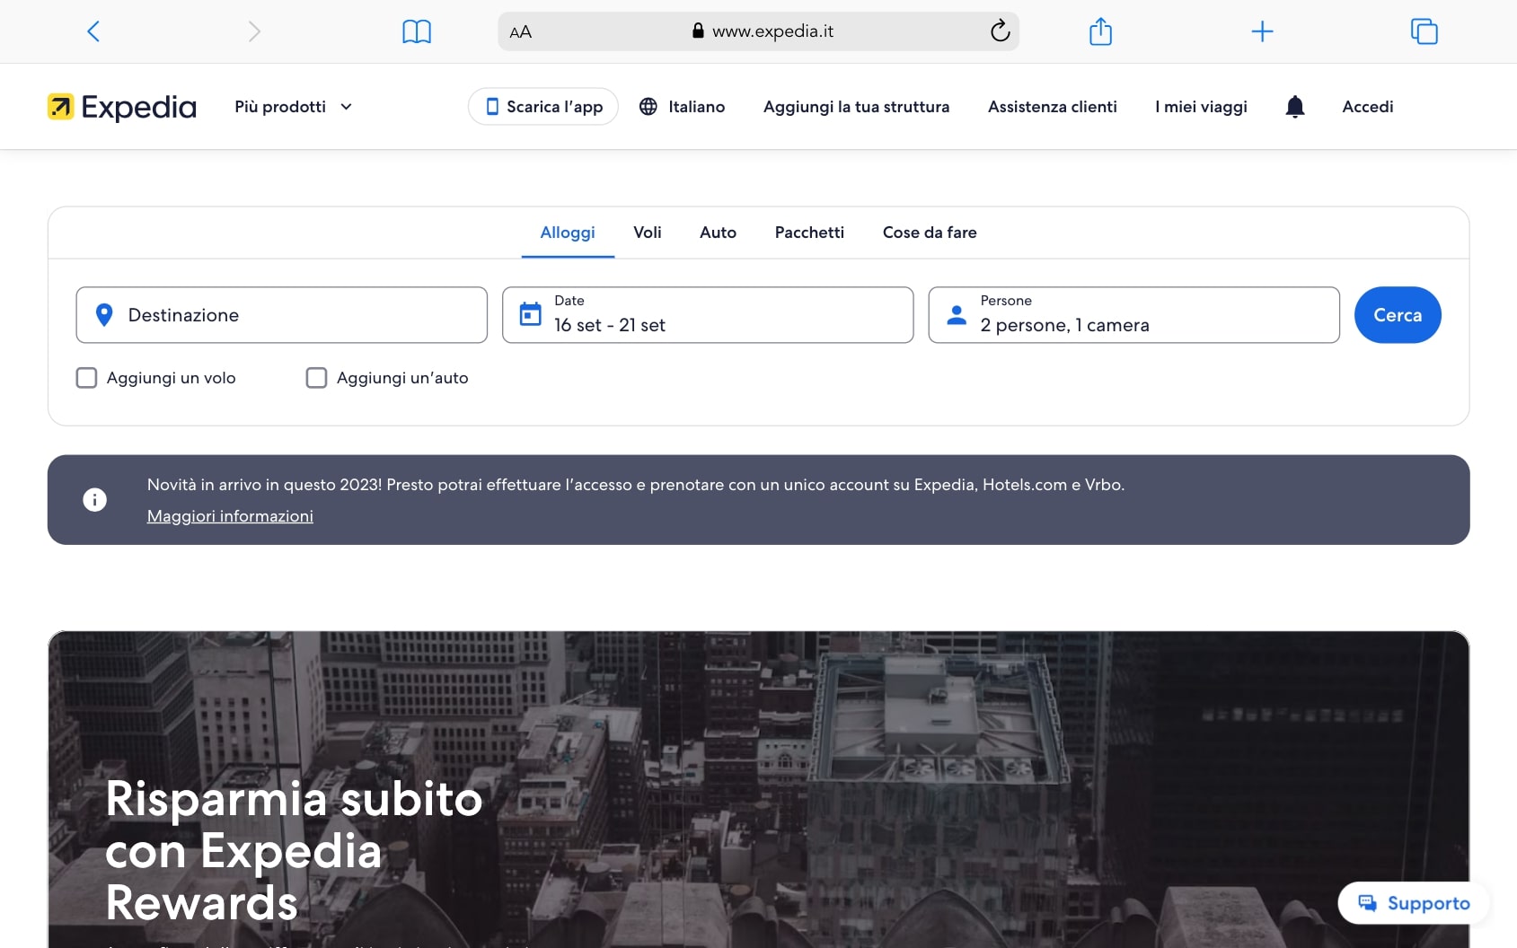Click the Risparmia subito con Expedia Rewards banner

pyautogui.click(x=758, y=789)
